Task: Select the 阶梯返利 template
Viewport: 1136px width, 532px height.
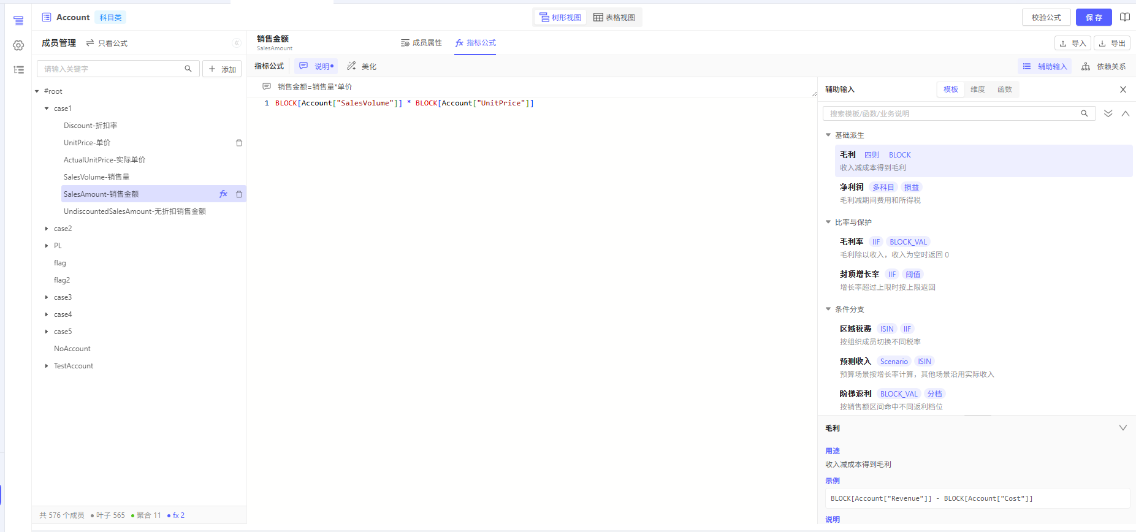Action: tap(983, 400)
